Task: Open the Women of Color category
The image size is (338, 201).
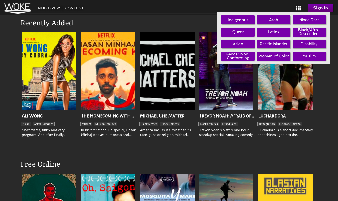Action: click(273, 56)
